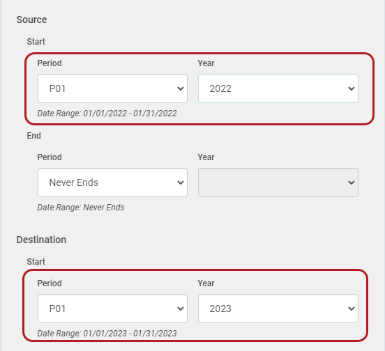Open the Source Start Period P01 dropdown
The width and height of the screenshot is (385, 351).
point(112,88)
